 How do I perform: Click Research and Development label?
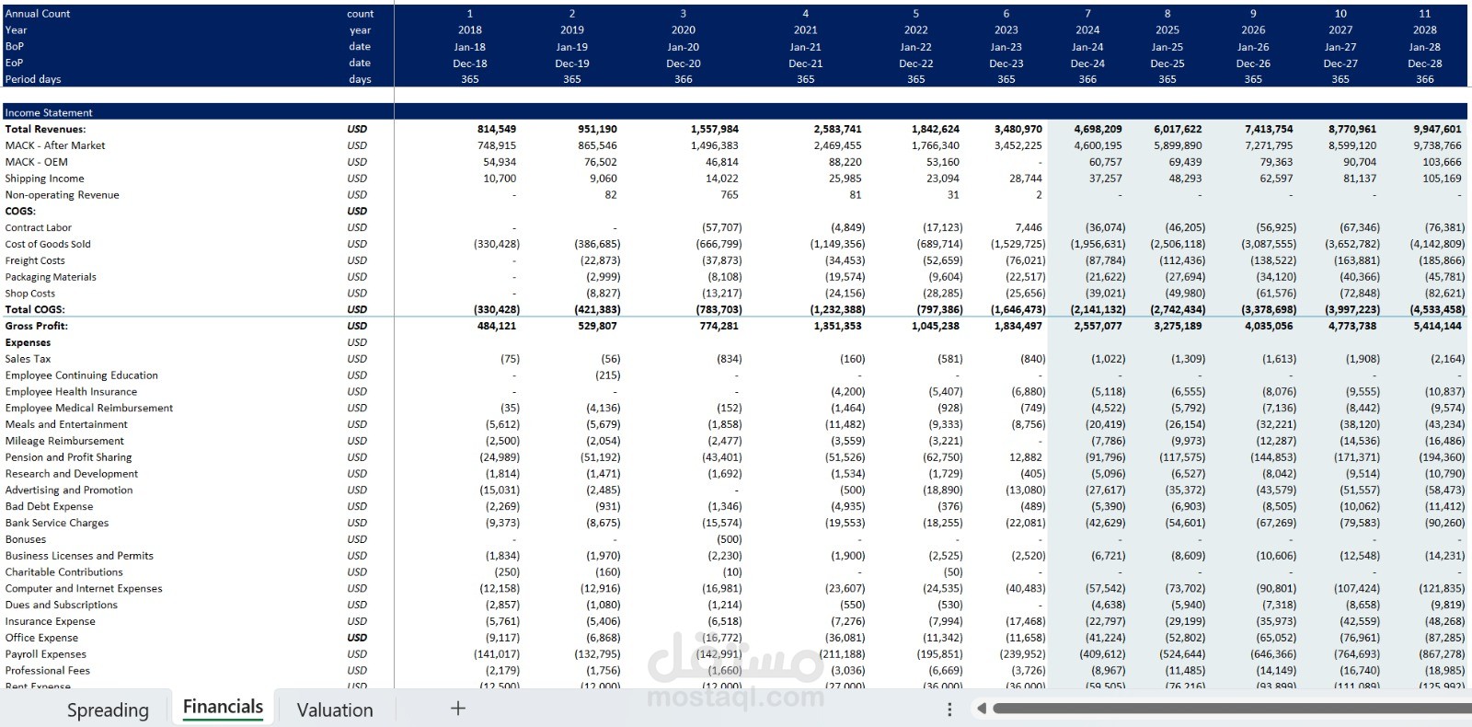(x=72, y=474)
